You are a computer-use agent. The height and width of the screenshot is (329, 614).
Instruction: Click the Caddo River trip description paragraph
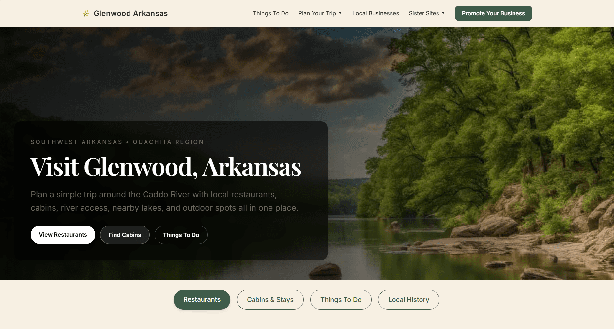coord(164,201)
